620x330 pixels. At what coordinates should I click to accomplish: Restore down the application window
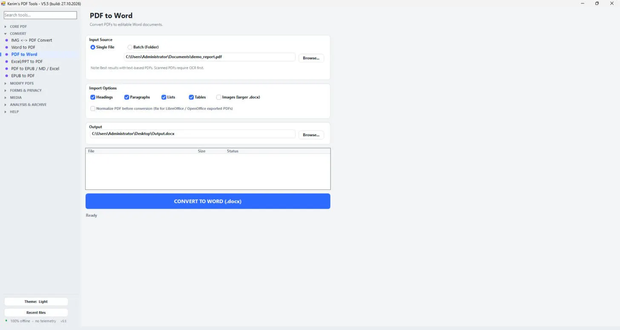coord(597,3)
